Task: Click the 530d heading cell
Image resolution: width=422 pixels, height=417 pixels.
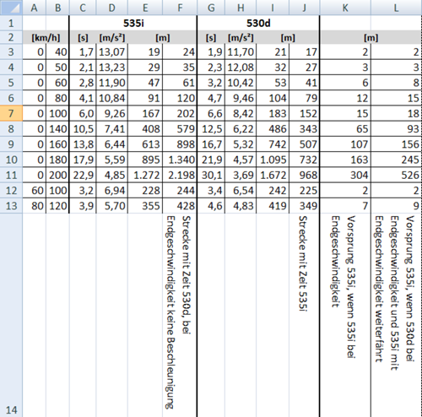Action: coord(258,23)
